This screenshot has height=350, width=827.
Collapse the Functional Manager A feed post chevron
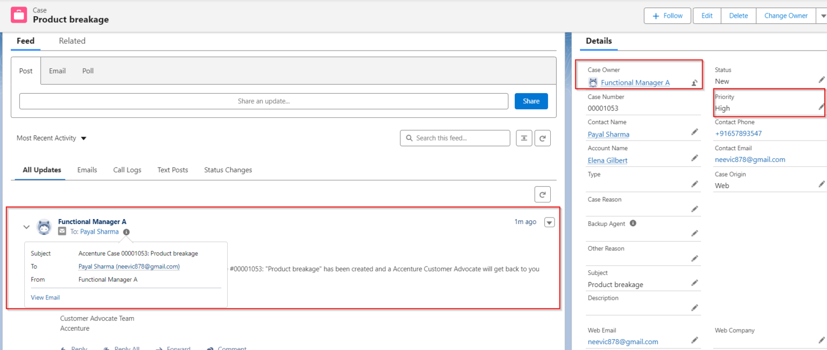click(26, 227)
